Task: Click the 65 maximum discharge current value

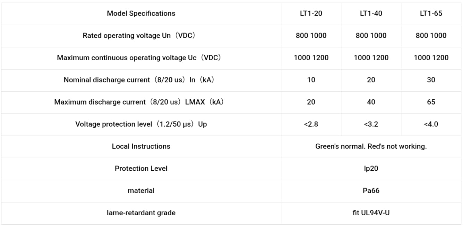Action: click(x=431, y=102)
